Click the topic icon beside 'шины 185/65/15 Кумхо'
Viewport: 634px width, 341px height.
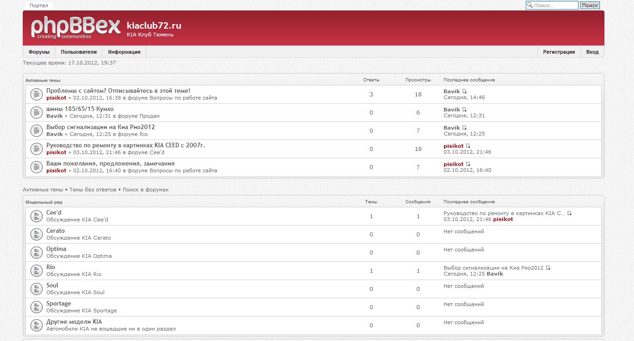pos(36,112)
